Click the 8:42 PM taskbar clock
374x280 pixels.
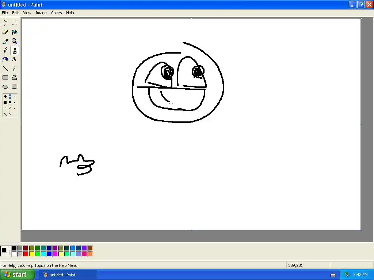coord(360,275)
